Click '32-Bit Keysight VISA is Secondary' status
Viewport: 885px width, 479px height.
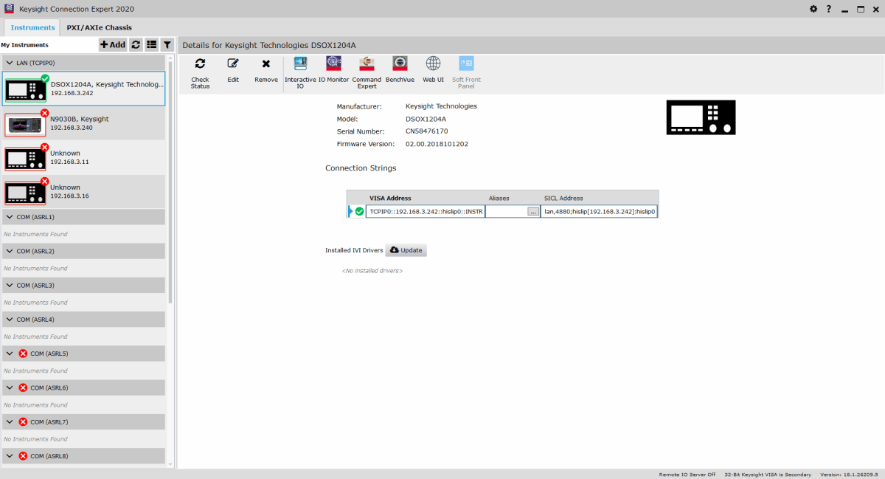point(768,475)
